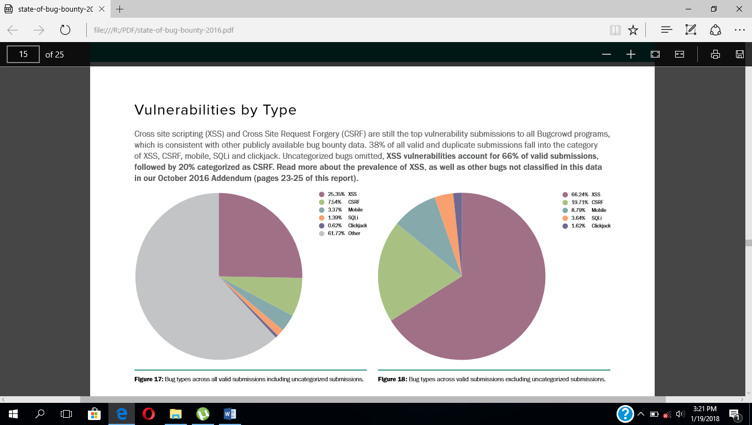Print the PDF document
The width and height of the screenshot is (752, 425).
[716, 54]
